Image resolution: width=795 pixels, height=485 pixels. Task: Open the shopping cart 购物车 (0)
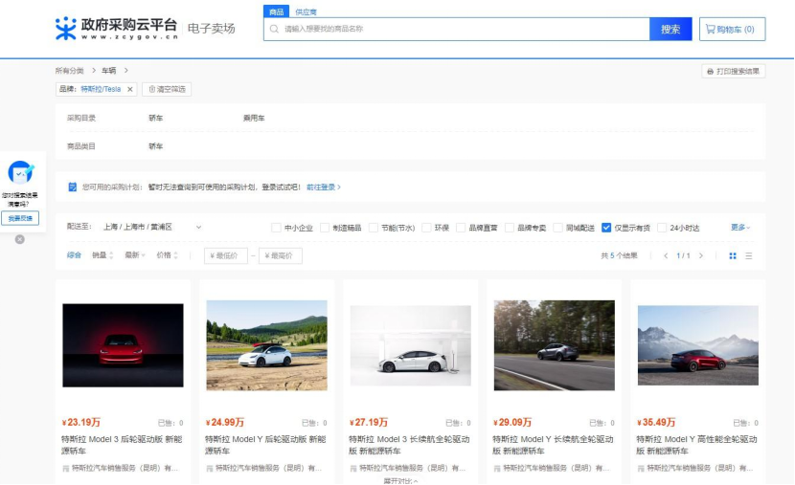coord(732,30)
